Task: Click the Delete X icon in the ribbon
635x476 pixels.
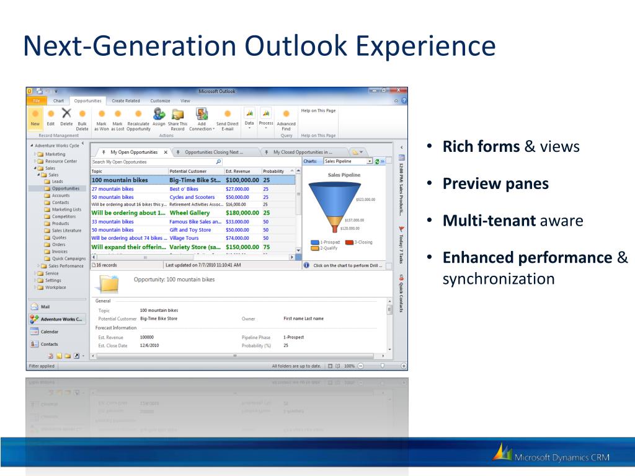Action: pyautogui.click(x=66, y=113)
